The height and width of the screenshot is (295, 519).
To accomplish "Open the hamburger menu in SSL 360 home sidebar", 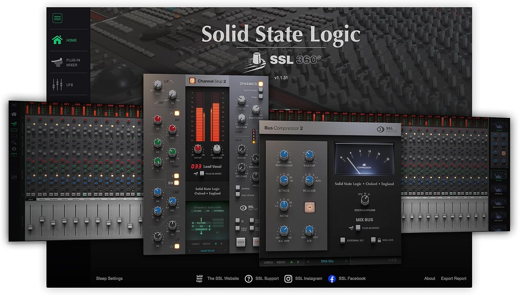I will 57,18.
